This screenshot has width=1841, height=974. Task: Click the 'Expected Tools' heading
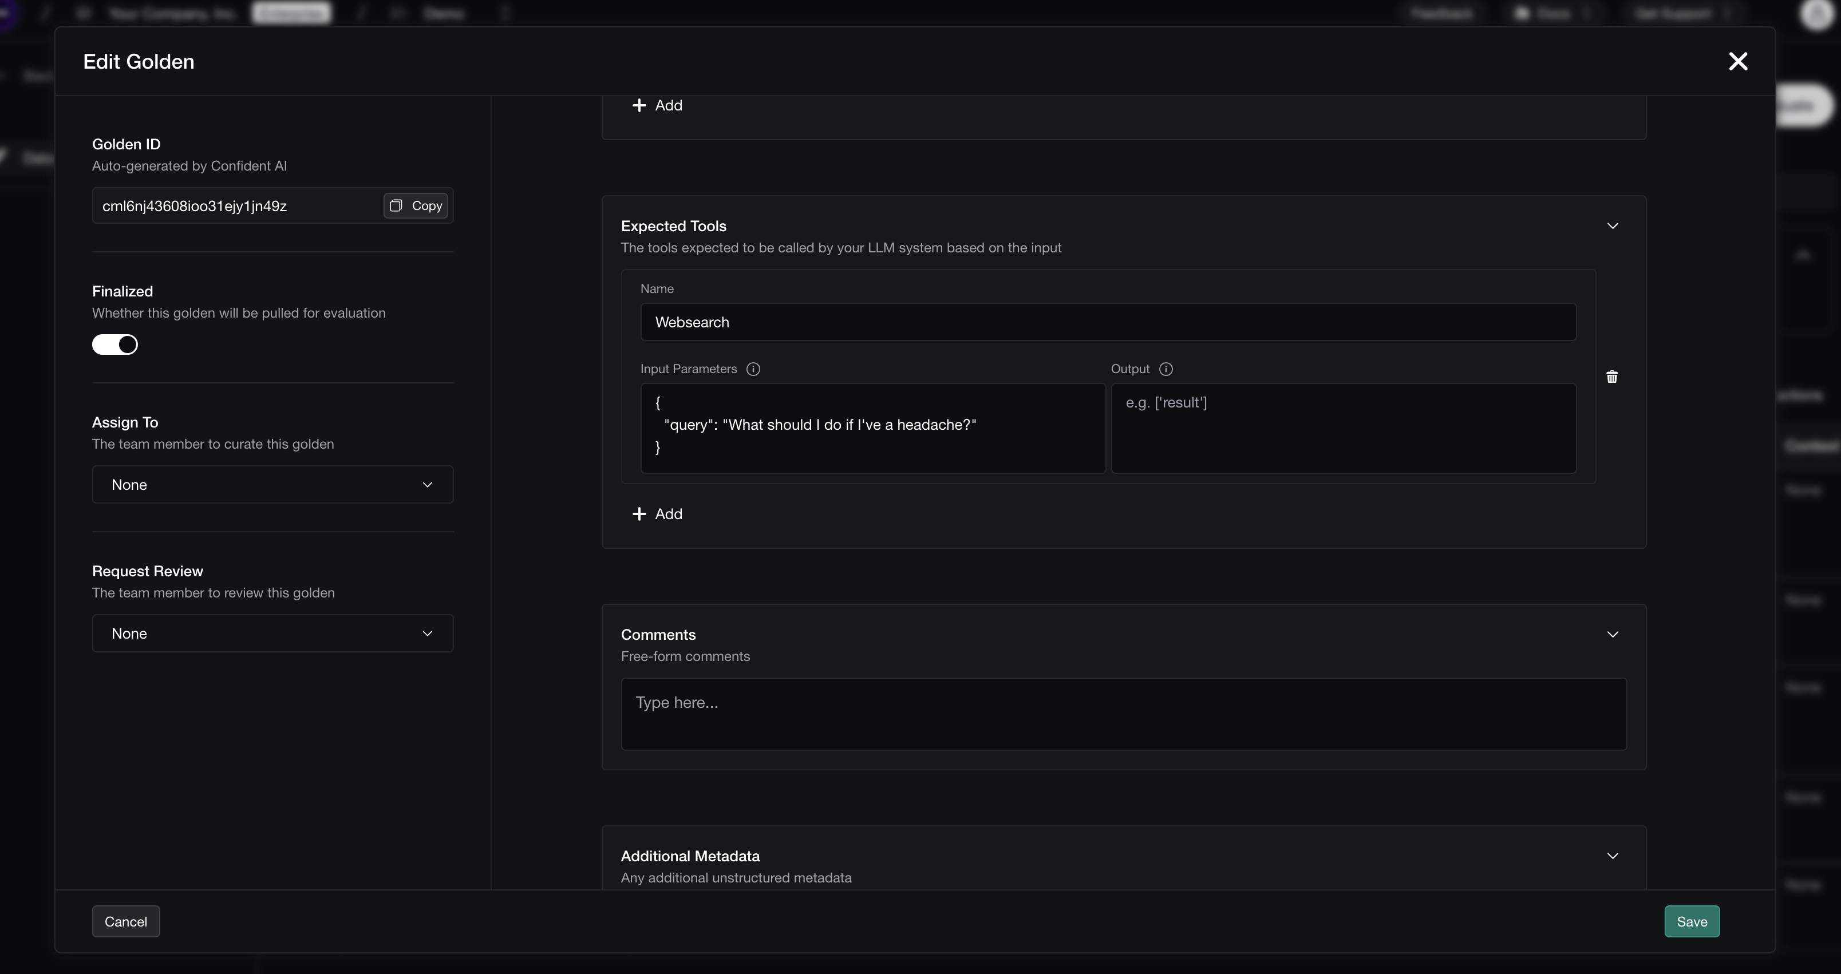673,226
